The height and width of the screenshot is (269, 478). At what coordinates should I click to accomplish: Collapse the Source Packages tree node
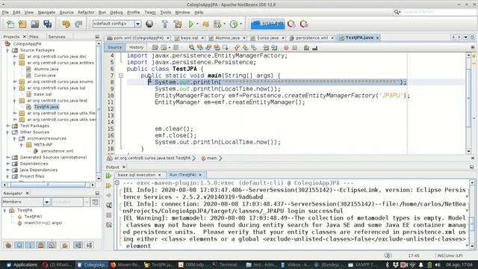coord(7,50)
